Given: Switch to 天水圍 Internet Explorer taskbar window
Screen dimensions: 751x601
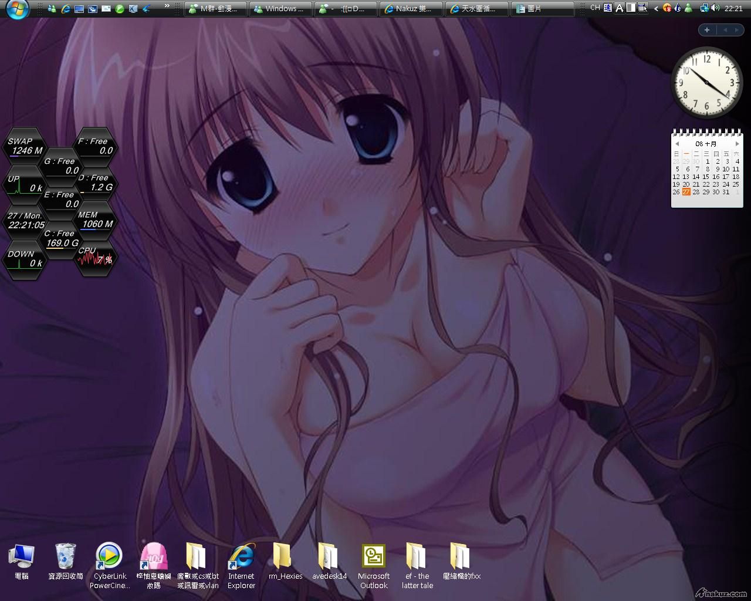Looking at the screenshot, I should point(475,9).
